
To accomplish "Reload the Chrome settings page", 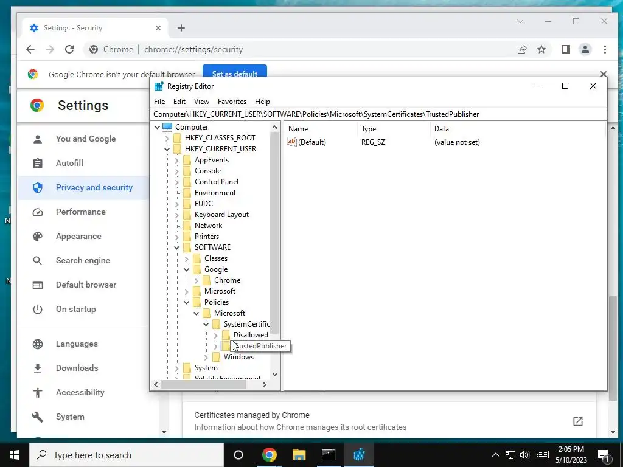I will coord(69,49).
